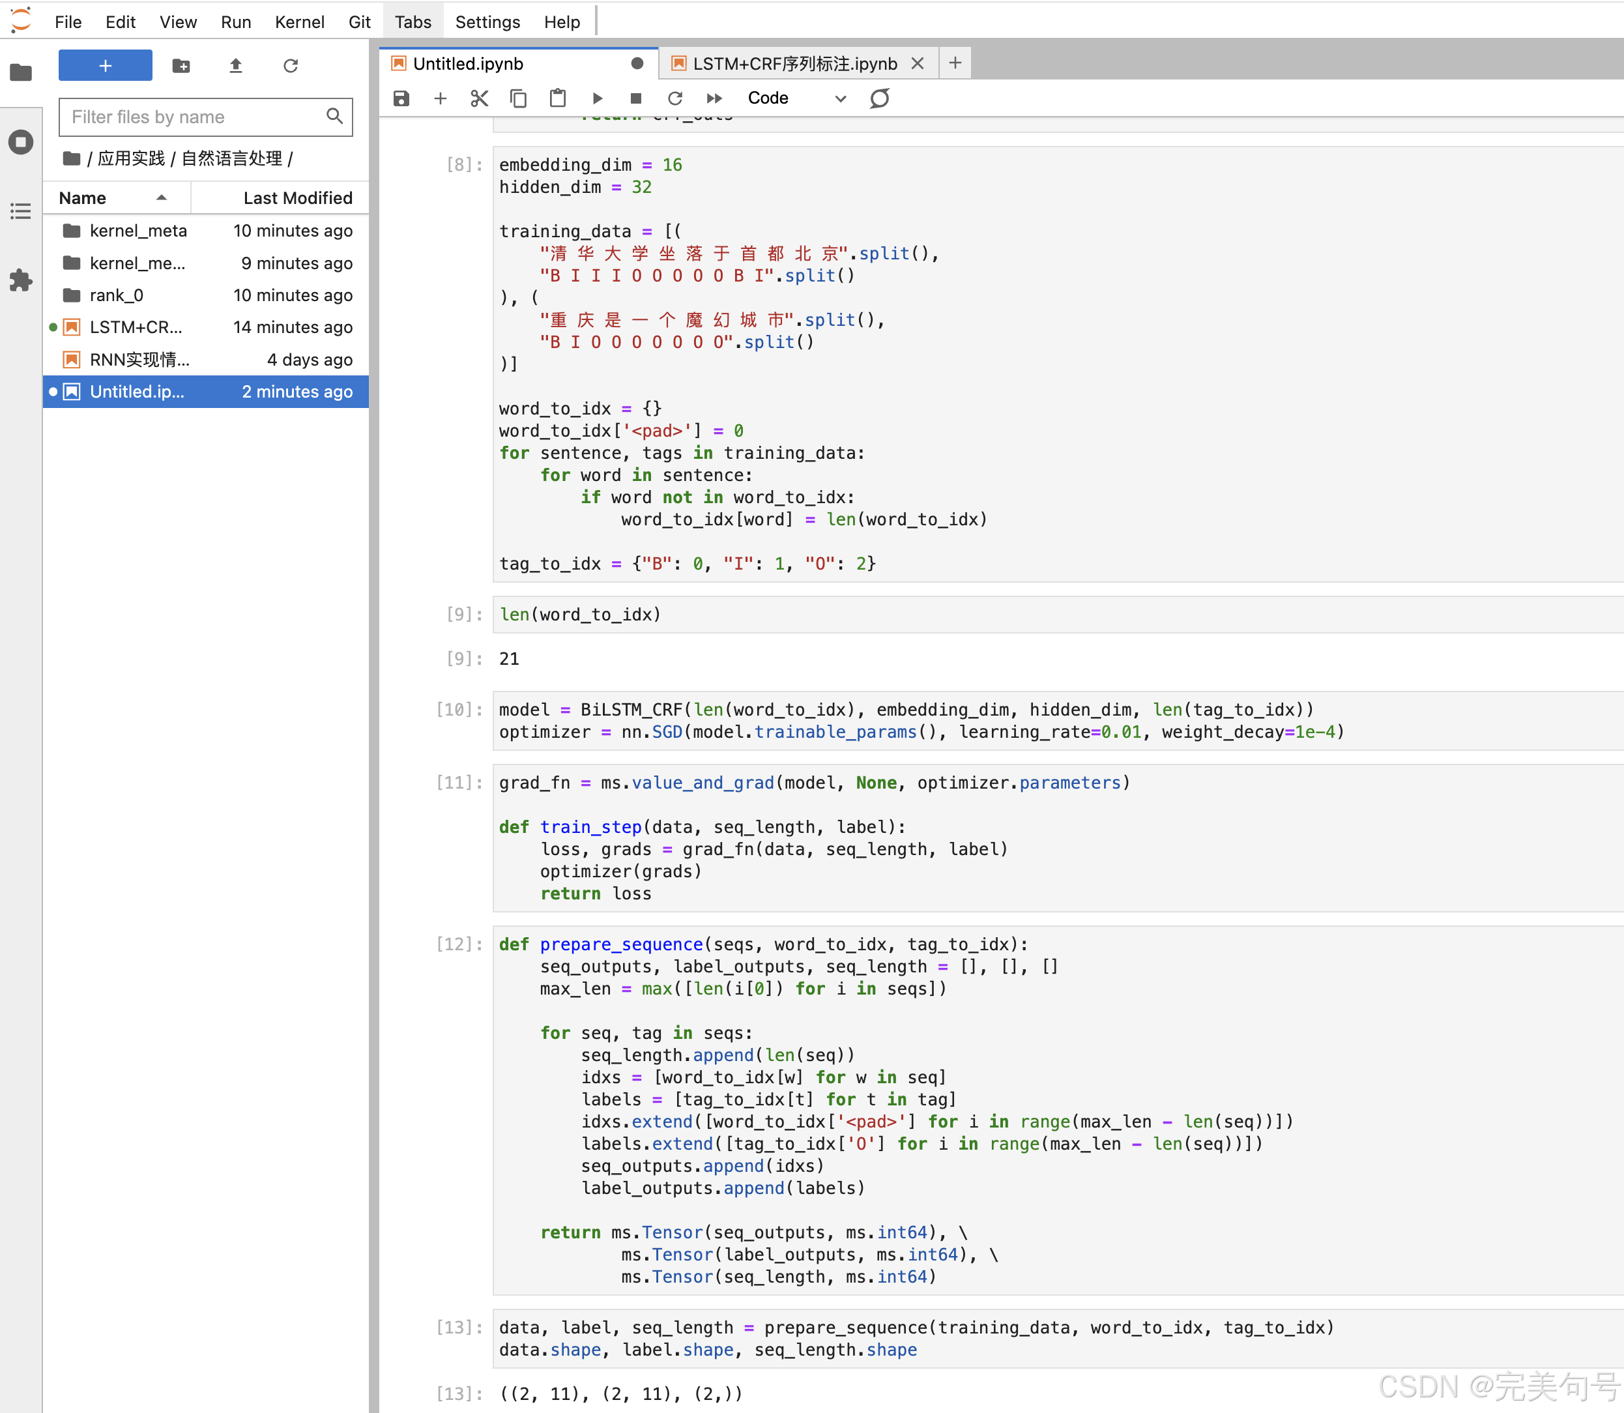The width and height of the screenshot is (1624, 1413).
Task: Open the Kernel menu
Action: point(298,22)
